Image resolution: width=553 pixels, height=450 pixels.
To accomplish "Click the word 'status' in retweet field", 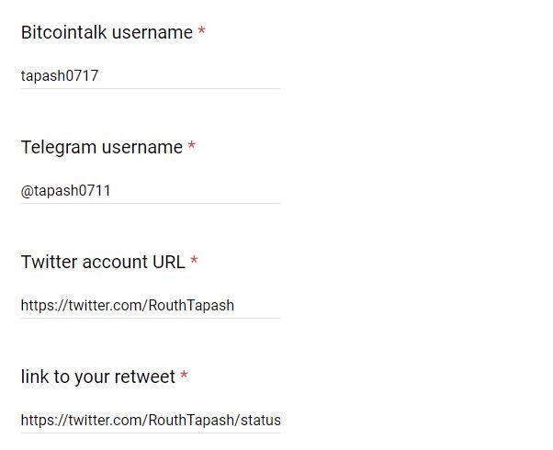I will pyautogui.click(x=261, y=421).
